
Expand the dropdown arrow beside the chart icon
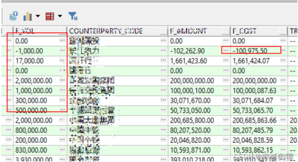point(38,16)
